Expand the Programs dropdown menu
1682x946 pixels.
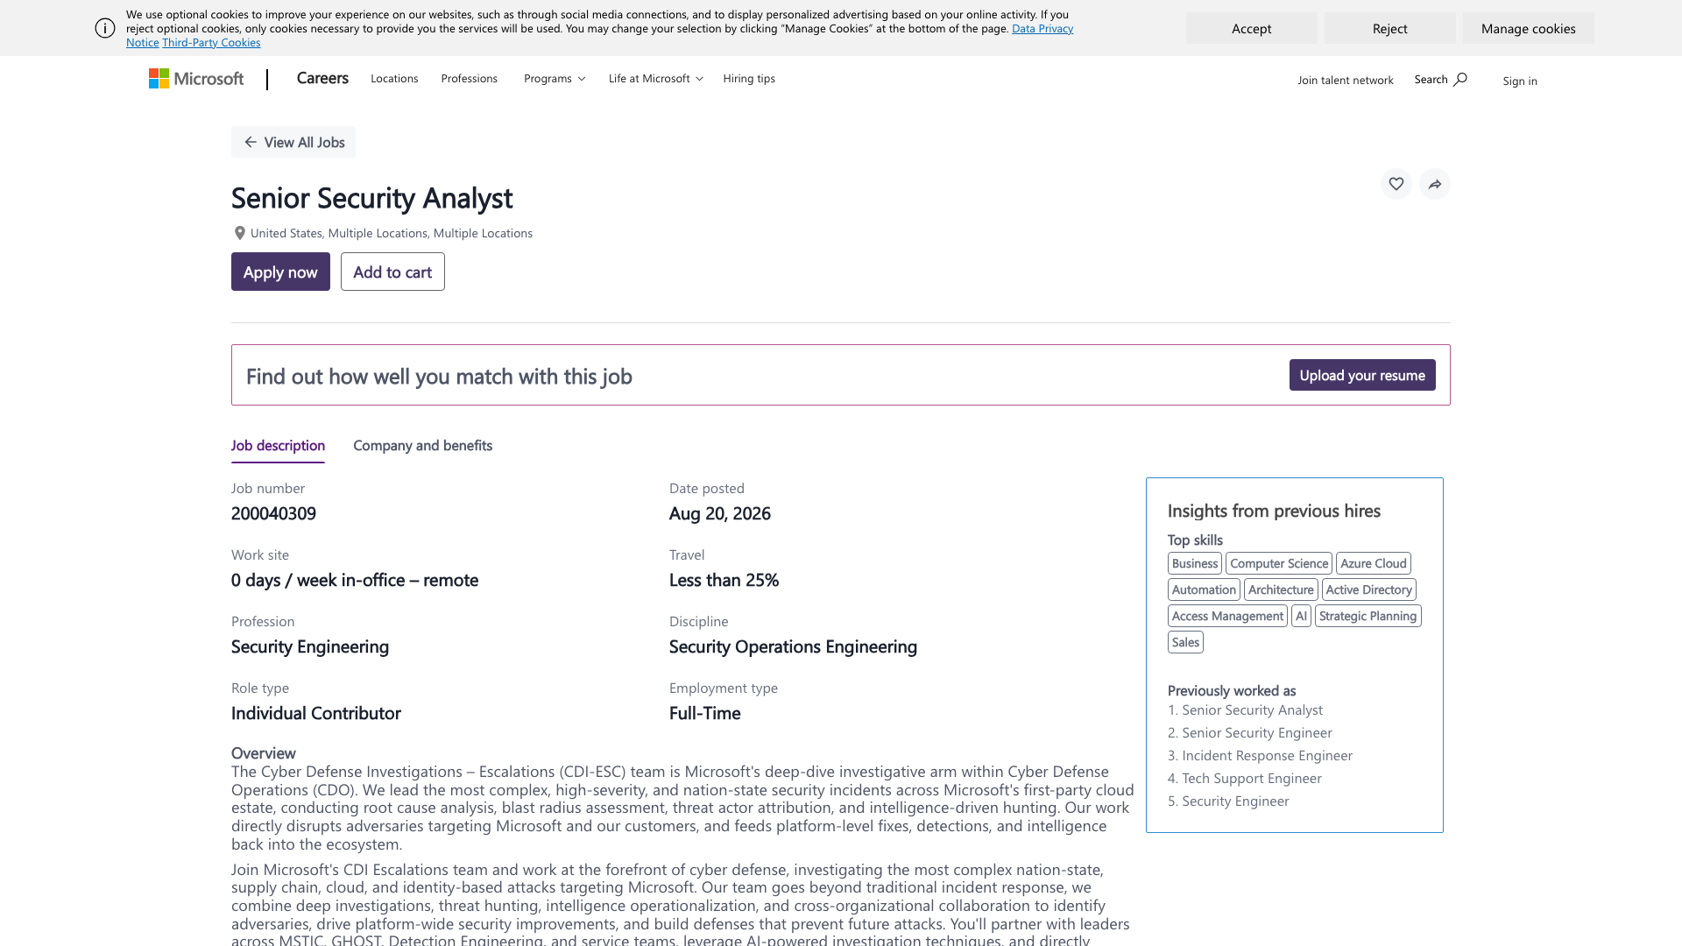coord(555,79)
